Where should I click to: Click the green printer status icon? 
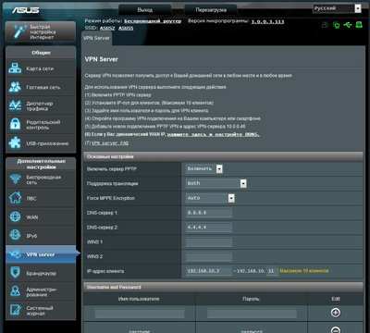click(359, 25)
